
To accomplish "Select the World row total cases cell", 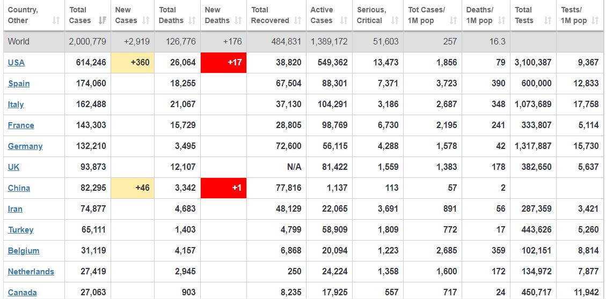I will point(87,42).
